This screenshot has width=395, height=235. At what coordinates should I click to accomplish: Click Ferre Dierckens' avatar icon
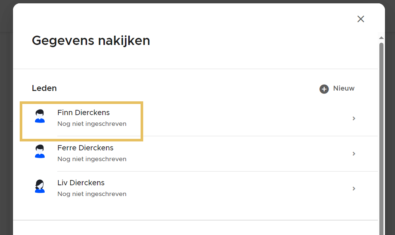pos(40,151)
